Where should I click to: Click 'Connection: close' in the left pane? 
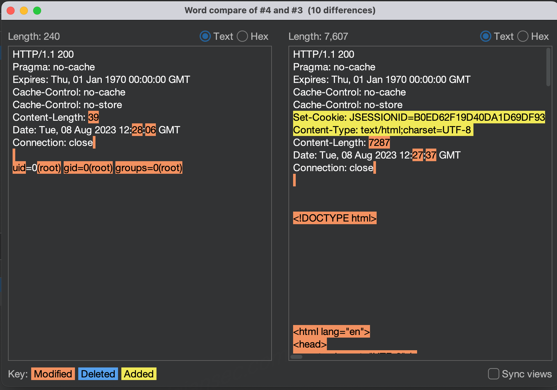click(53, 142)
